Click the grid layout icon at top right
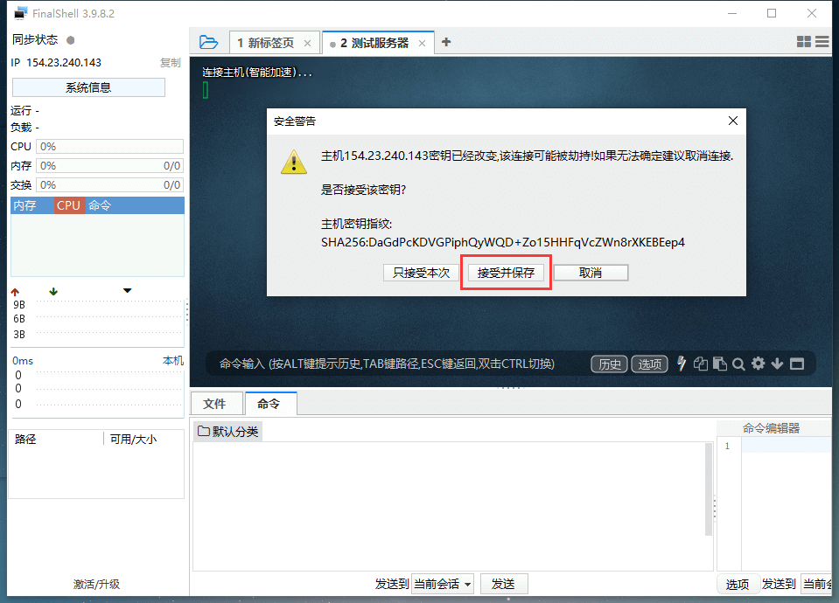 pos(803,41)
